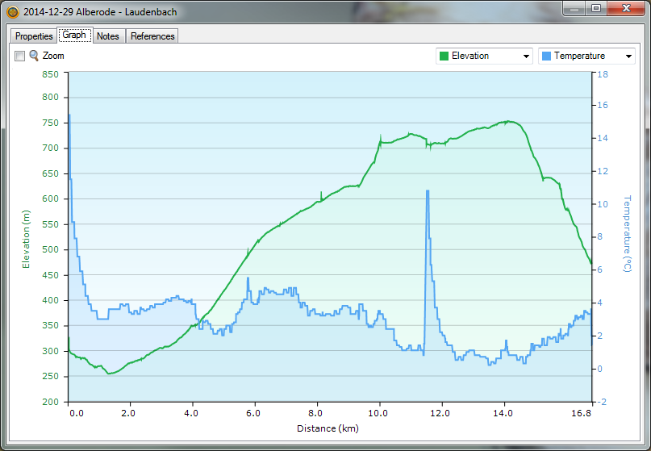Click the app icon in the title bar

pyautogui.click(x=12, y=12)
